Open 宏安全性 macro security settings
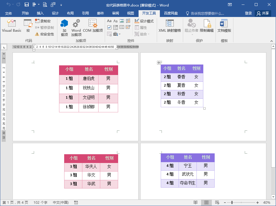 (44, 34)
